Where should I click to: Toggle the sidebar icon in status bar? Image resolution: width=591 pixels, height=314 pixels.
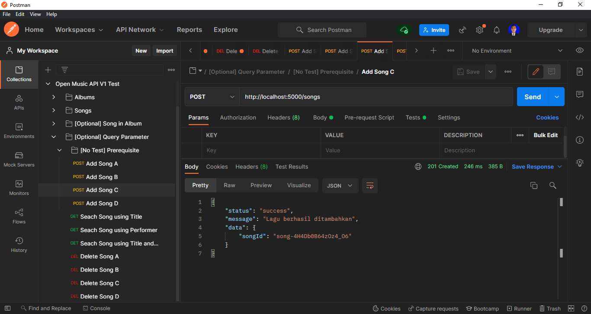[7, 308]
